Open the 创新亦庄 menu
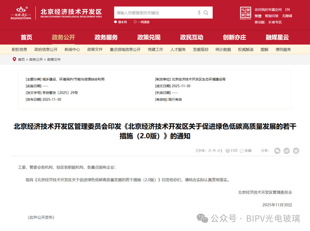This screenshot has width=310, height=231. [x=235, y=37]
